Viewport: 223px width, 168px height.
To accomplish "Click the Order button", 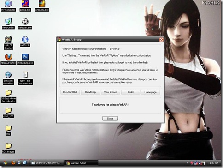I will point(130,92).
